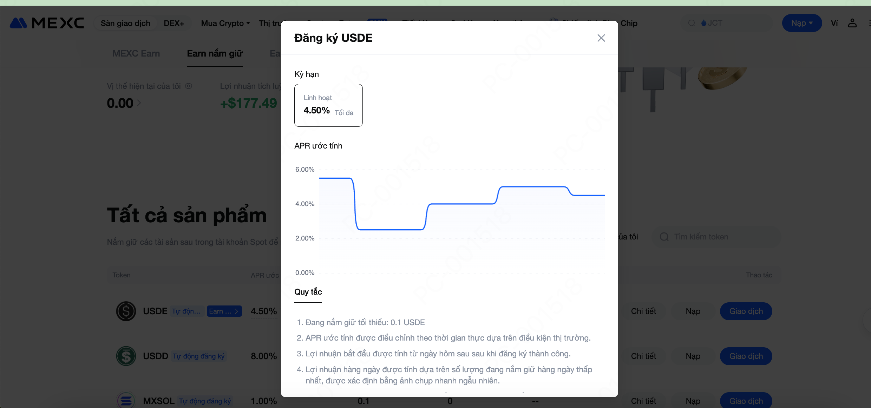Click the USDD token icon
This screenshot has width=871, height=408.
tap(126, 356)
